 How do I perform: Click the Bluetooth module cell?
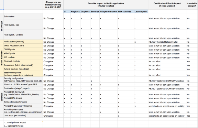click(x=23, y=61)
